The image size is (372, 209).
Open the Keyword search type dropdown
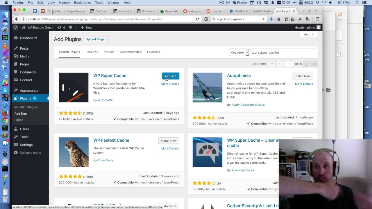pyautogui.click(x=239, y=52)
